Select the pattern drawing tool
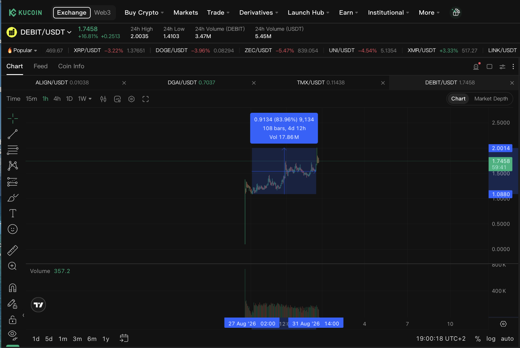The width and height of the screenshot is (520, 348). click(x=13, y=166)
